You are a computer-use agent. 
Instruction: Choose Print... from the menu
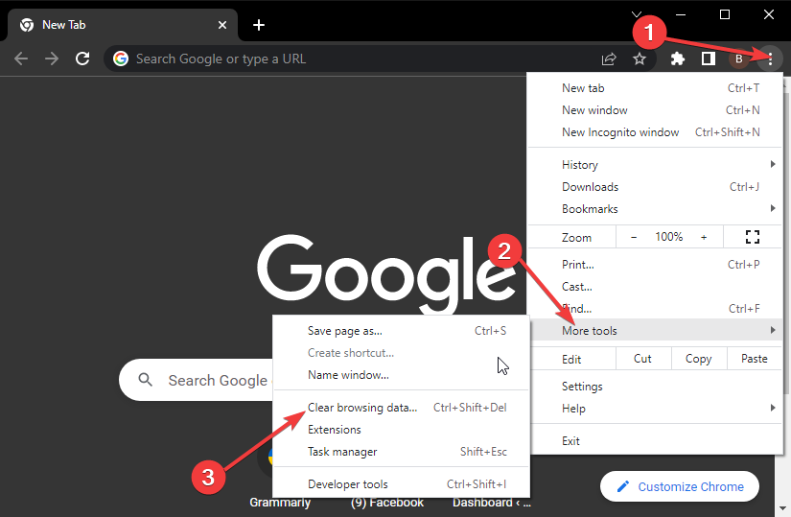(655, 265)
